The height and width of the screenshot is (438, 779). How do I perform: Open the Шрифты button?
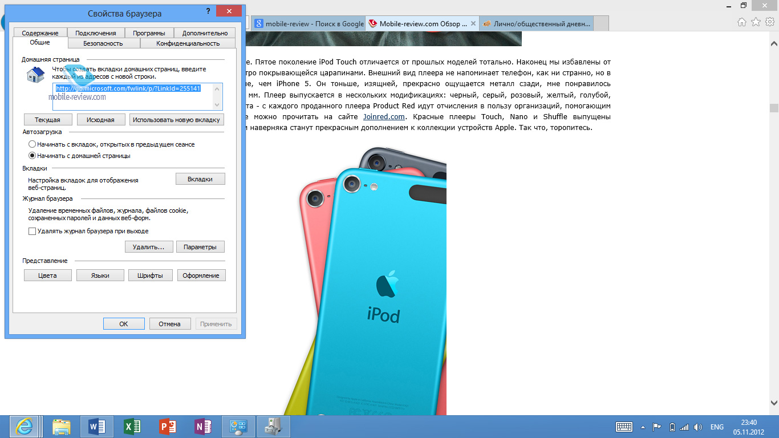(x=151, y=275)
